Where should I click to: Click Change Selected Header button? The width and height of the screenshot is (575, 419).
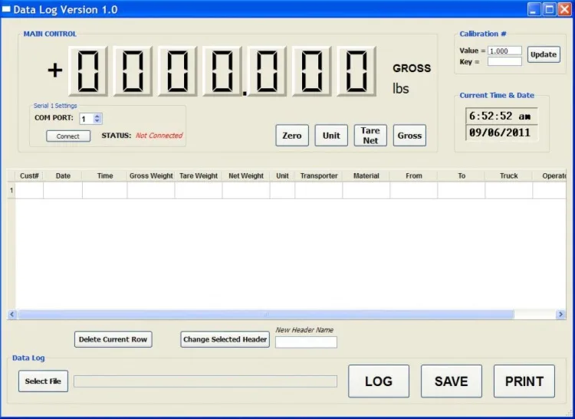click(x=225, y=339)
